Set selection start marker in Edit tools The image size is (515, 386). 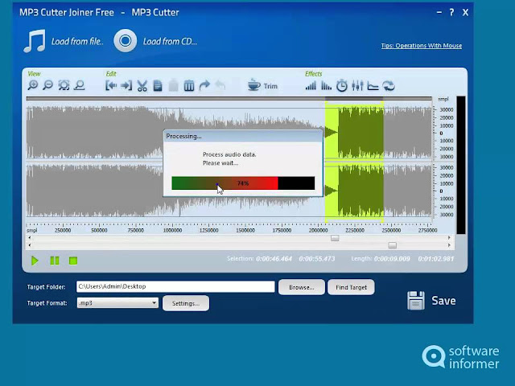pos(111,86)
